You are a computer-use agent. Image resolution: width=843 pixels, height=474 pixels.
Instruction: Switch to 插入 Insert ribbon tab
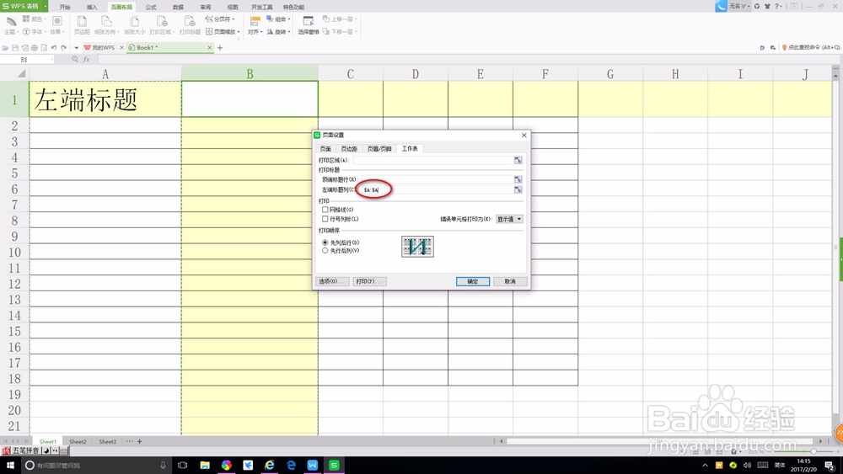[x=93, y=7]
